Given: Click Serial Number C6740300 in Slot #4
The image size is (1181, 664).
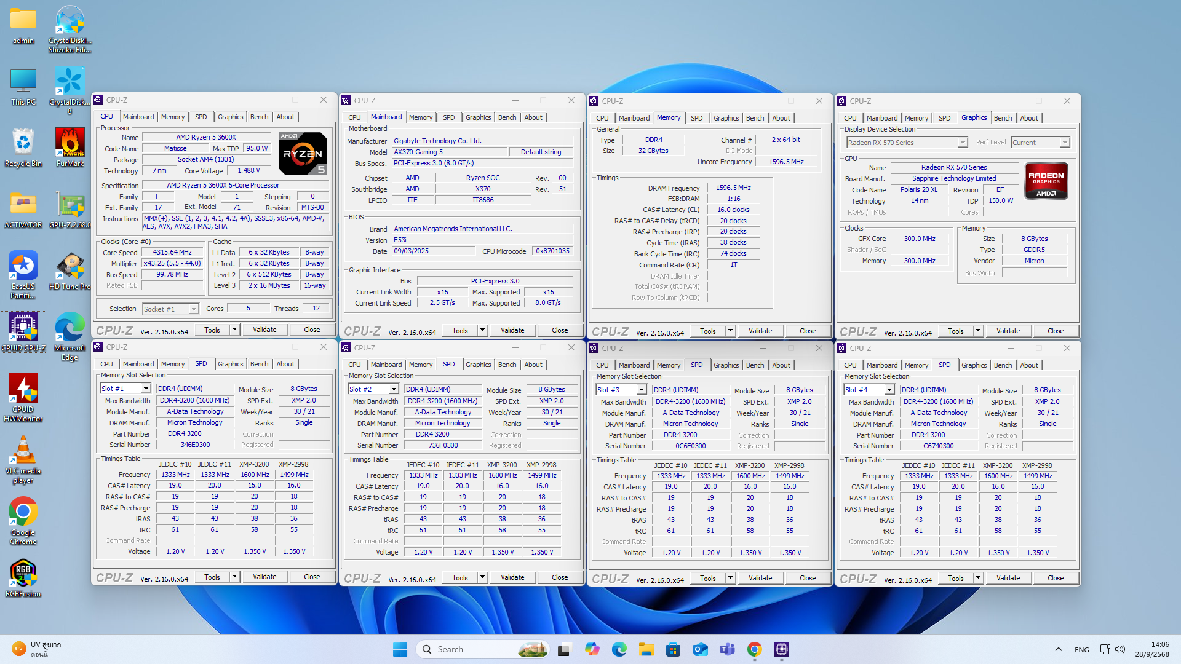Looking at the screenshot, I should pyautogui.click(x=939, y=446).
